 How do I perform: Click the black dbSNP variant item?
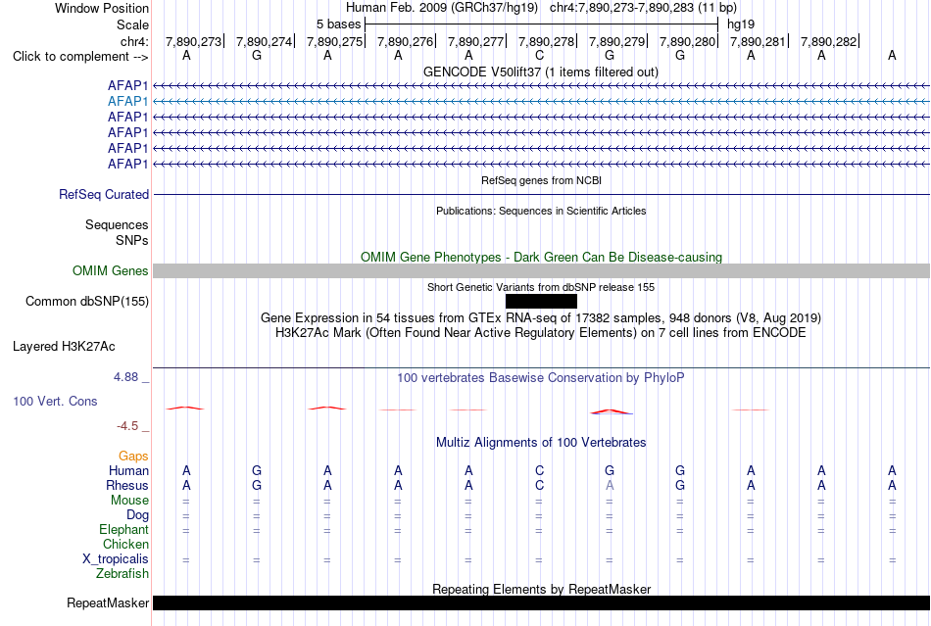(541, 302)
